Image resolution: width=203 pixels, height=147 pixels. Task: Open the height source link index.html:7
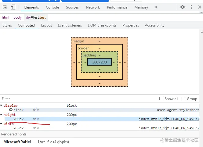click(169, 119)
